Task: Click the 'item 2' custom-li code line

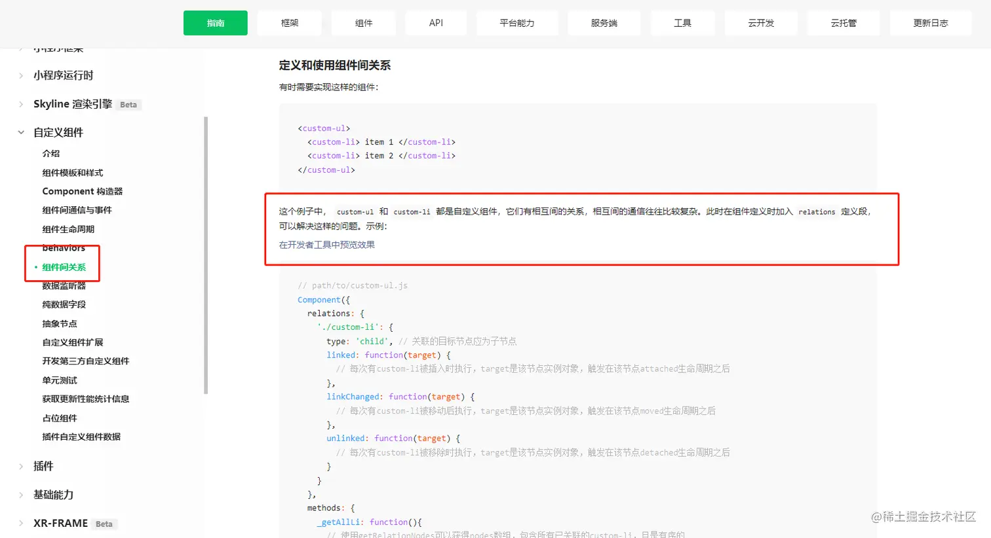Action: (x=381, y=156)
